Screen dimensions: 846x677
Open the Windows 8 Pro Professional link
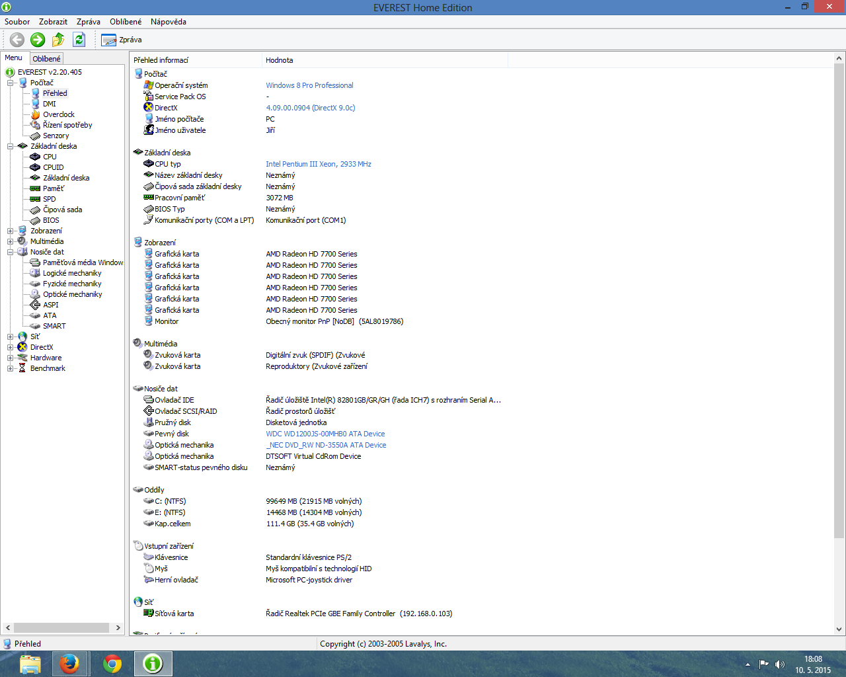309,85
